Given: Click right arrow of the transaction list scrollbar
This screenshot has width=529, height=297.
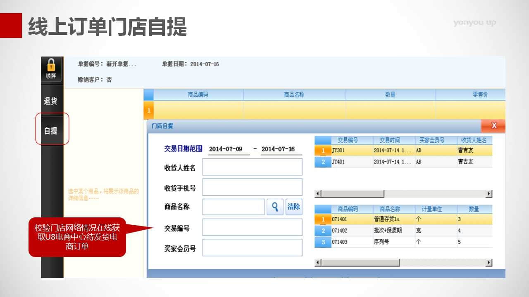Looking at the screenshot, I should click(489, 194).
